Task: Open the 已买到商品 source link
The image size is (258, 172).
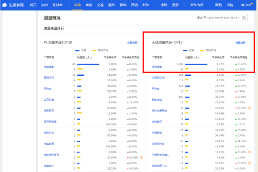Action: pyautogui.click(x=50, y=122)
